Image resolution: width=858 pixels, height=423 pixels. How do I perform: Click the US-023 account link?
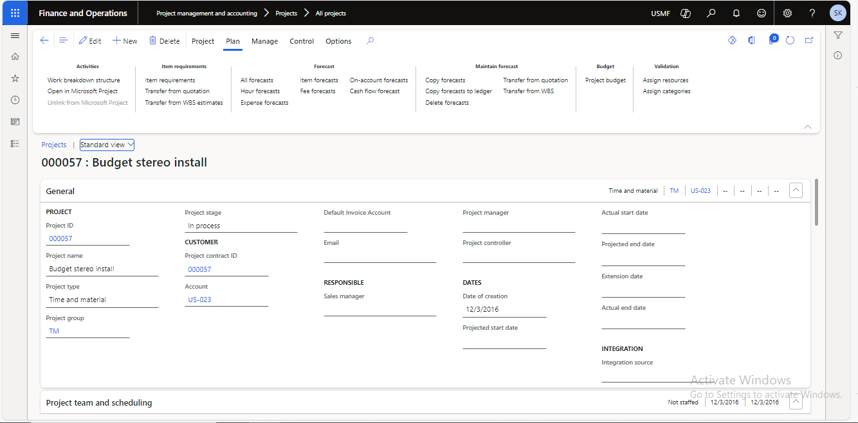199,300
